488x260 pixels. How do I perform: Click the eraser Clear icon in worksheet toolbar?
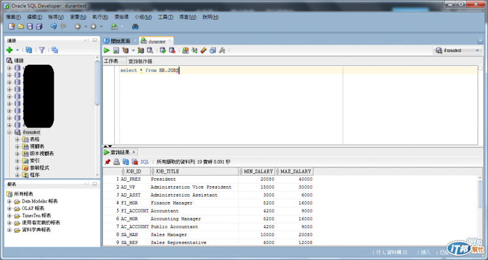coord(204,50)
